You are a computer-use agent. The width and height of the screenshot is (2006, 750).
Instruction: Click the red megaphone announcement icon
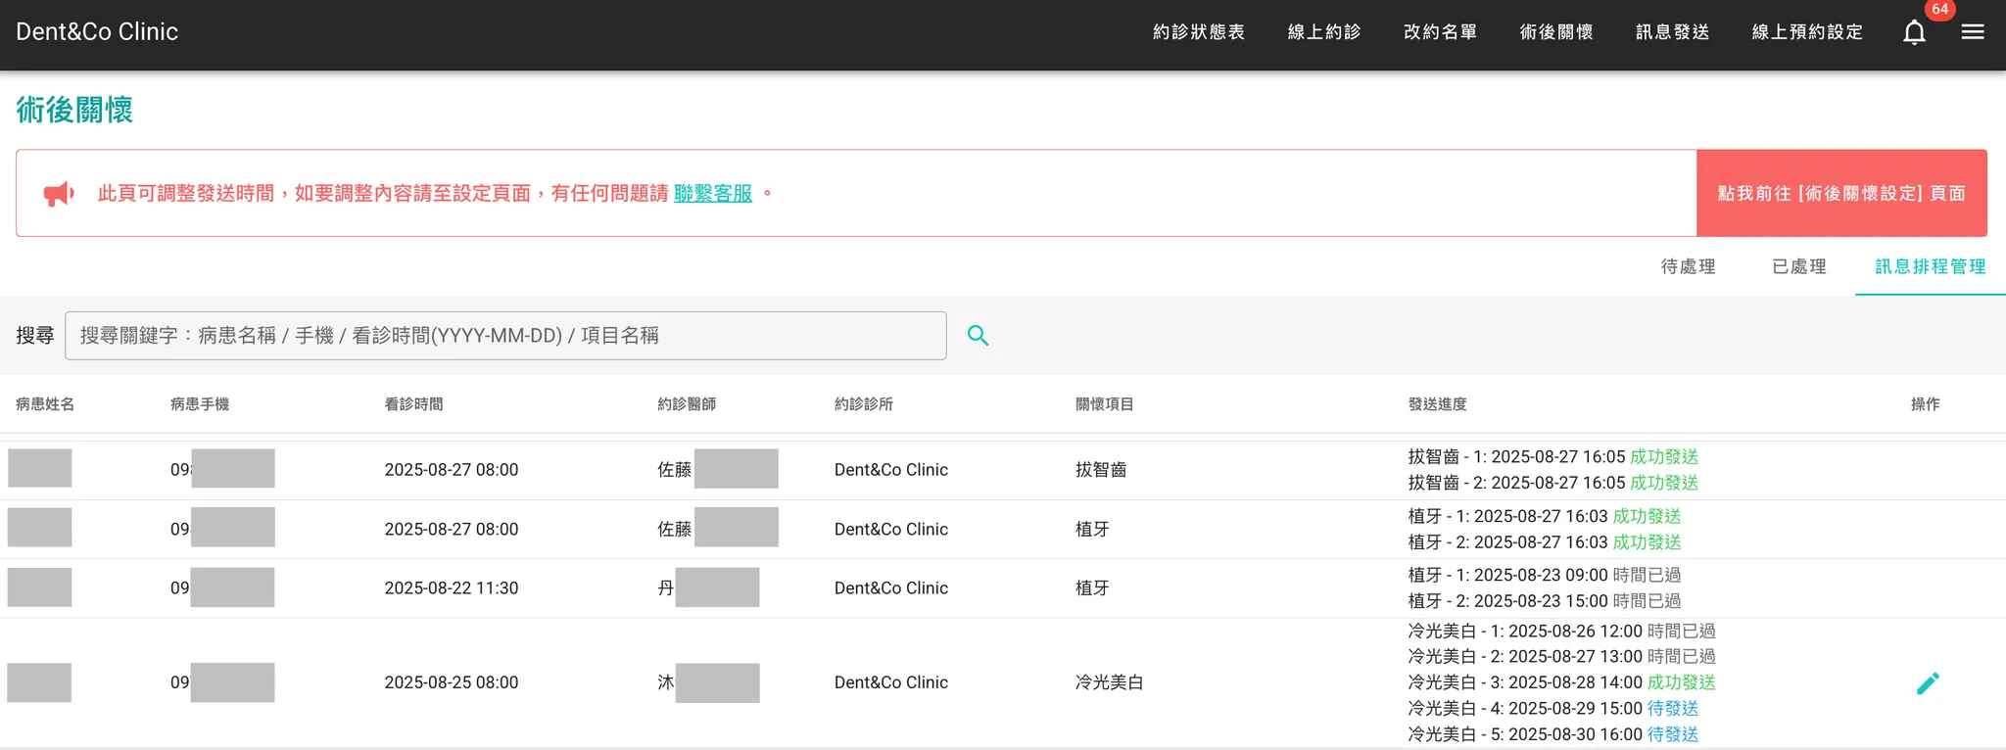coord(59,194)
